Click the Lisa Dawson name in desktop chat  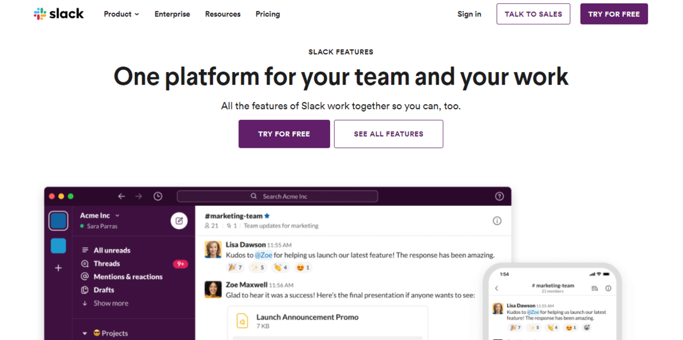pyautogui.click(x=245, y=245)
